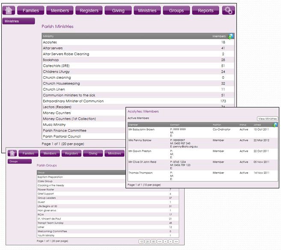Sort Acolytes table by Position column
Viewport: 281px width, 250px height.
tap(217, 125)
